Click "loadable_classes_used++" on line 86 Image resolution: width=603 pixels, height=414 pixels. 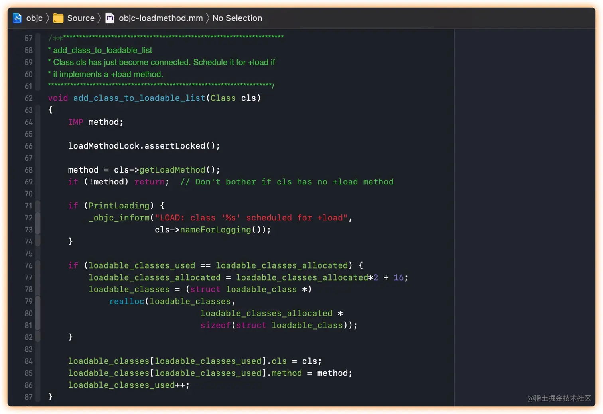[126, 385]
